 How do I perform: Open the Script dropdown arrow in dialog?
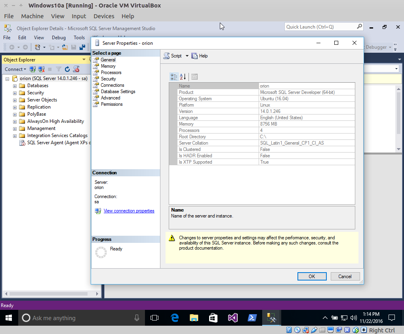coord(187,56)
